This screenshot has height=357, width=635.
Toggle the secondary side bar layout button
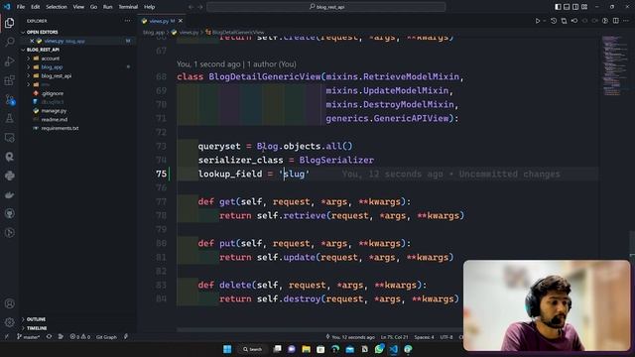pos(575,7)
